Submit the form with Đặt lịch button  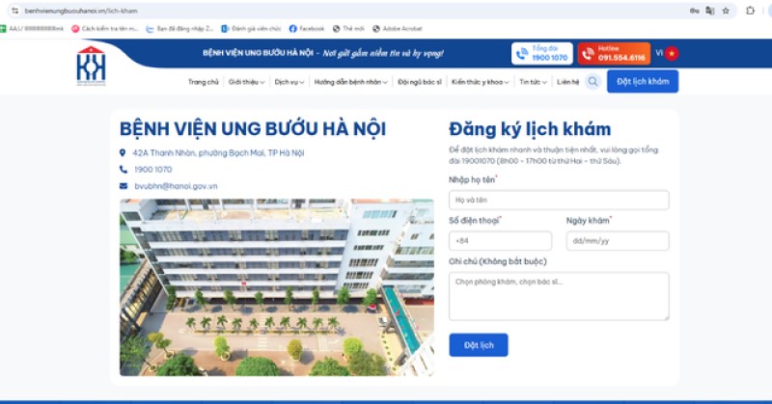478,344
